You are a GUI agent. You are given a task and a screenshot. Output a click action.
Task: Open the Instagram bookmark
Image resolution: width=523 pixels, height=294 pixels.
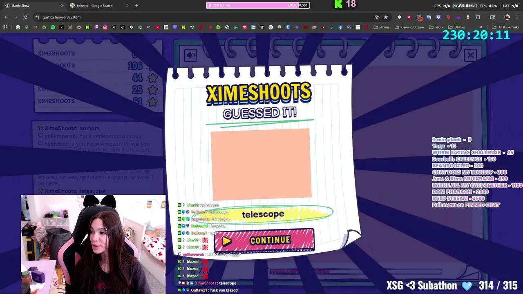point(105,27)
